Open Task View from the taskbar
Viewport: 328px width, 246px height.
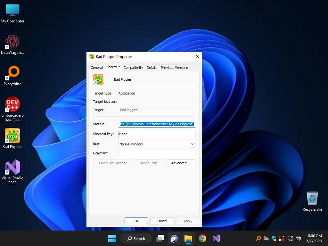[160, 238]
